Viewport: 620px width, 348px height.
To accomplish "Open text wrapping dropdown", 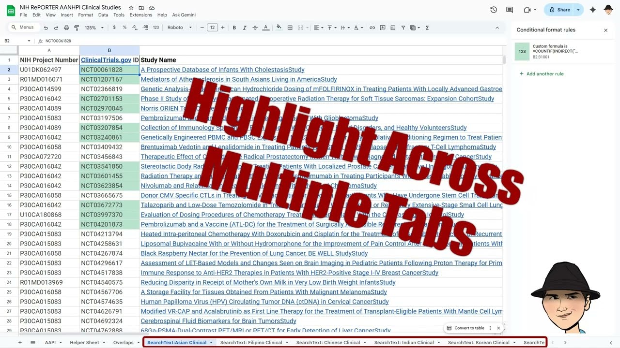I will (x=344, y=28).
